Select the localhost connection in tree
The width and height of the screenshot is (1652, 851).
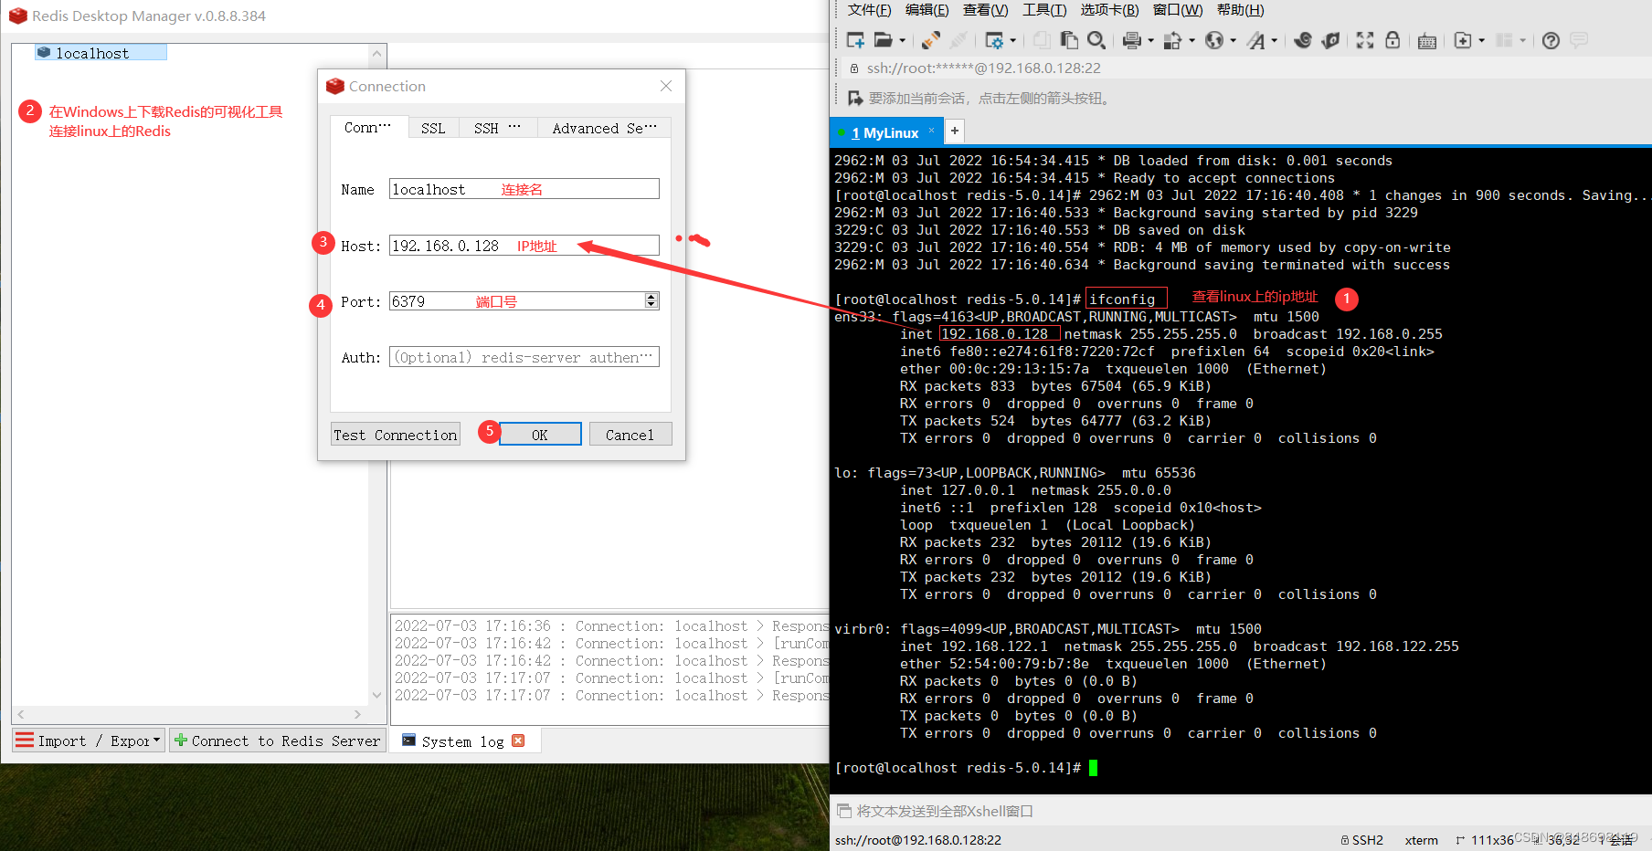pyautogui.click(x=101, y=53)
